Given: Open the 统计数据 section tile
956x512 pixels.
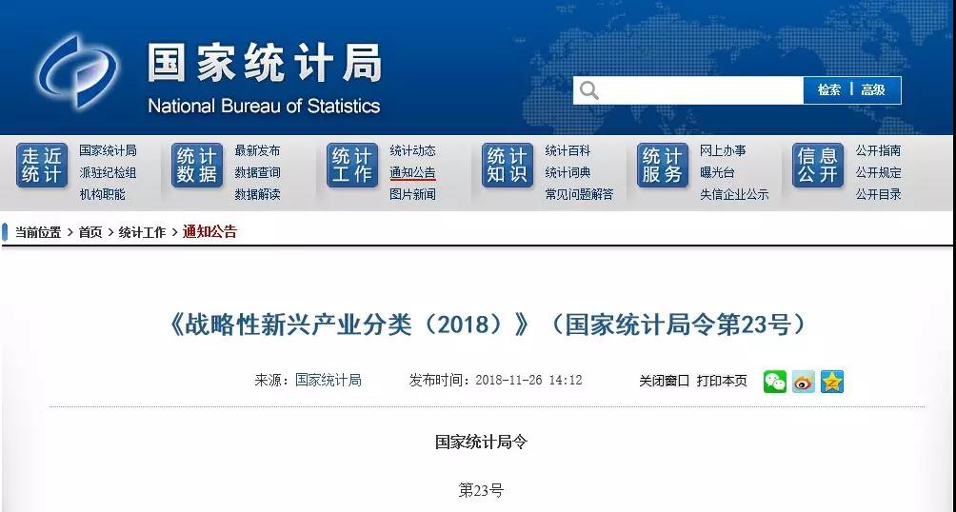Looking at the screenshot, I should point(197,166).
